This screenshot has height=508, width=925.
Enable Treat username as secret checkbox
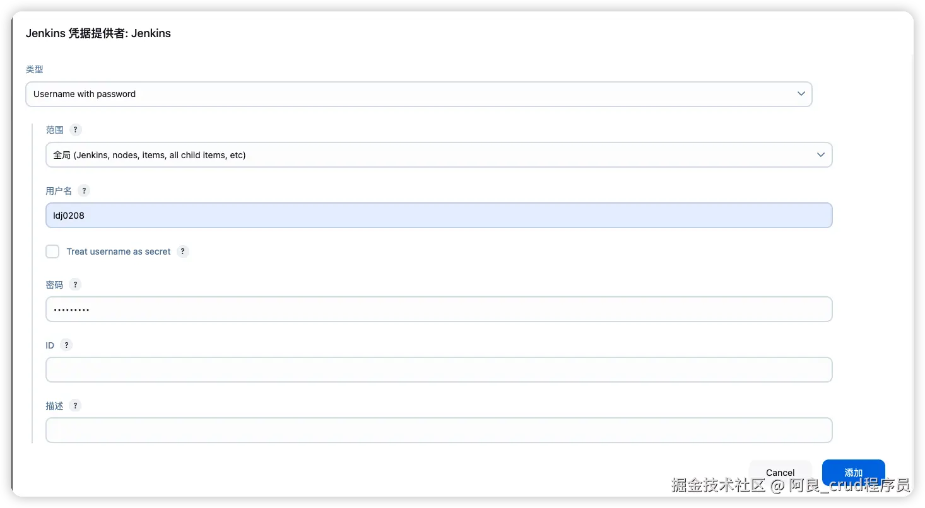[x=52, y=251]
